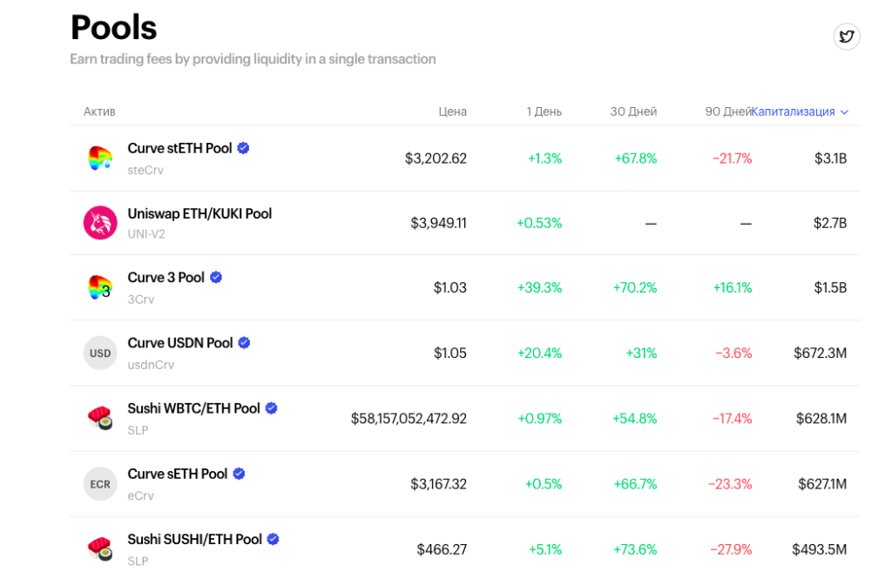Click the Twitter bird icon
This screenshot has height=579, width=892.
[x=846, y=37]
